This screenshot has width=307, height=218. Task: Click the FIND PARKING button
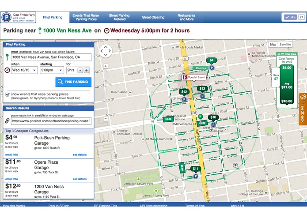73,82
